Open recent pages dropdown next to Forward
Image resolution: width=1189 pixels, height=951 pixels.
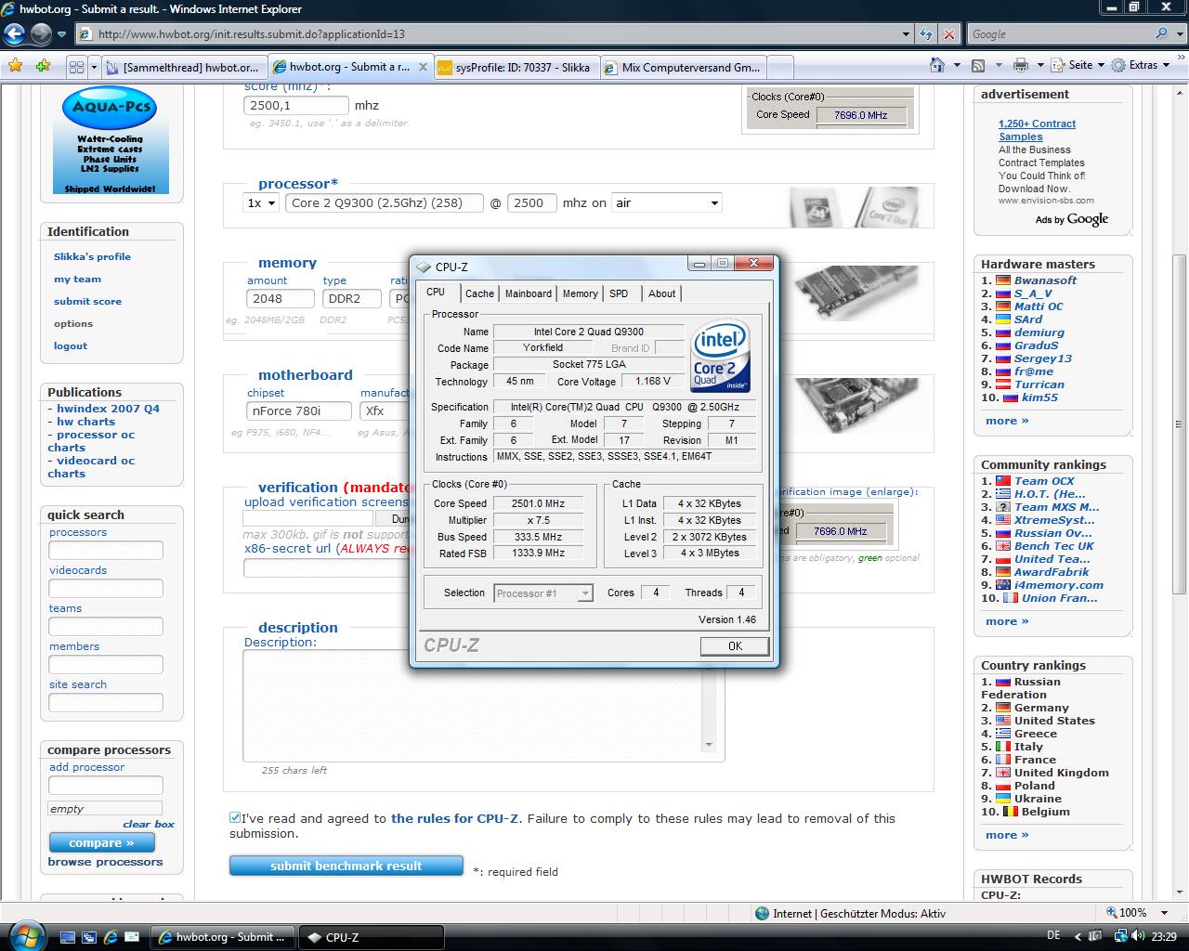coord(61,34)
